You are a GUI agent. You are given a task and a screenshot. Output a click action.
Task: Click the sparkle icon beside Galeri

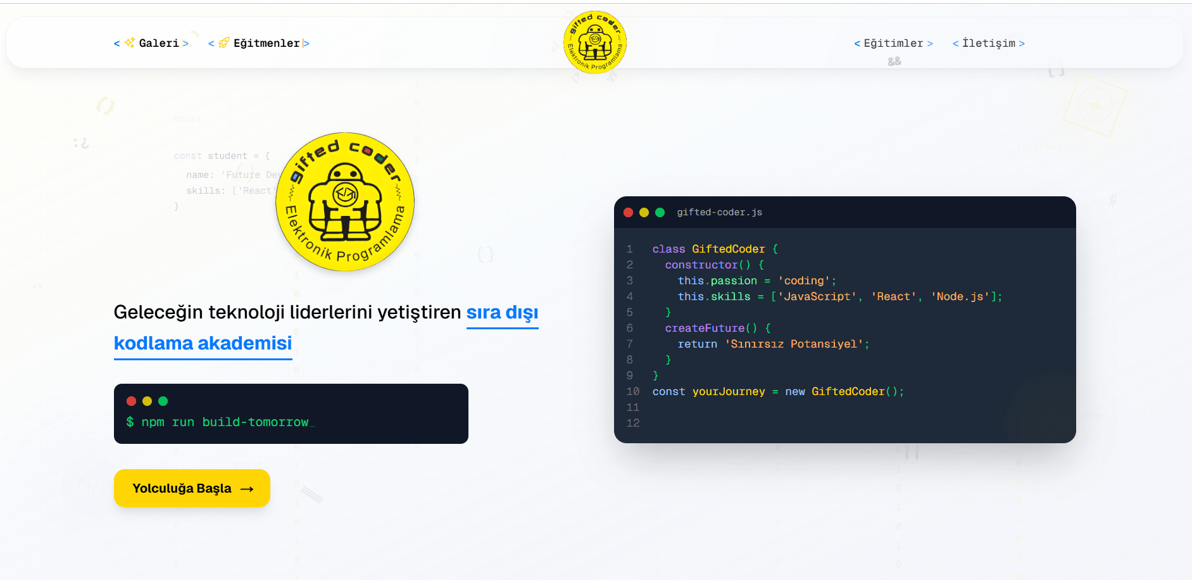coord(130,43)
